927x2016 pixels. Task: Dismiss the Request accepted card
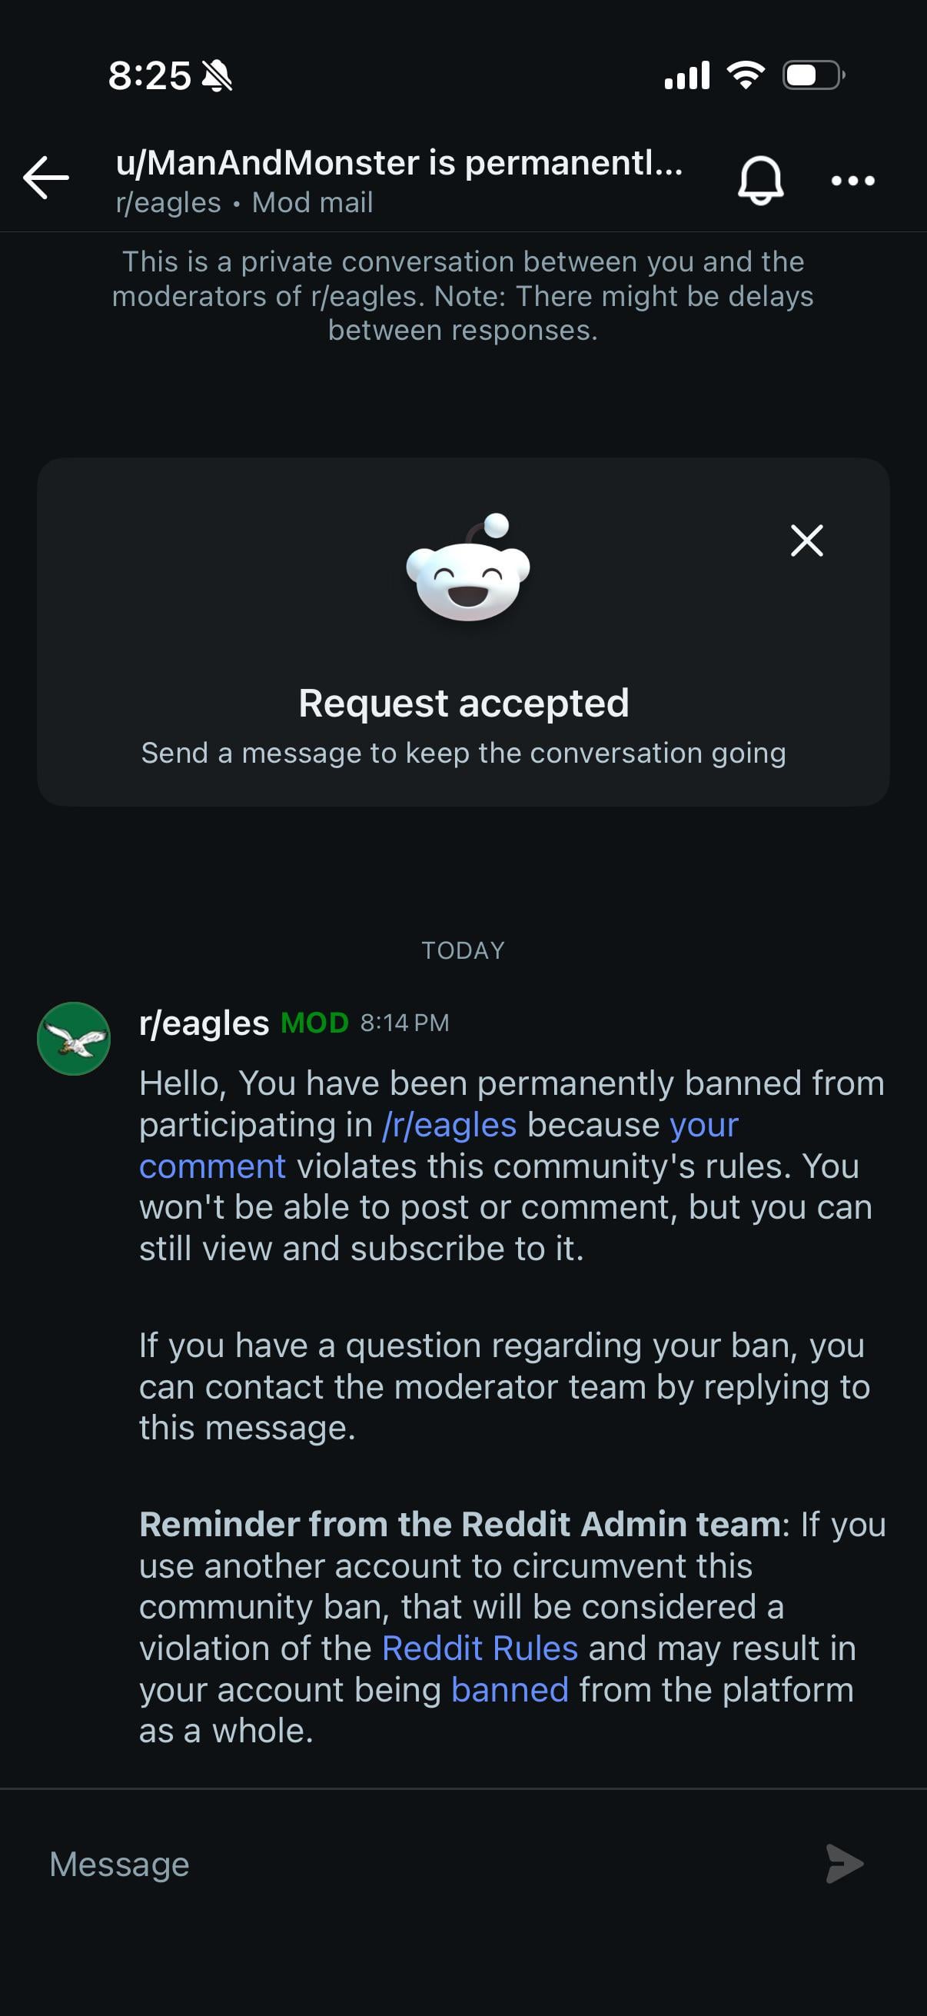pos(806,540)
